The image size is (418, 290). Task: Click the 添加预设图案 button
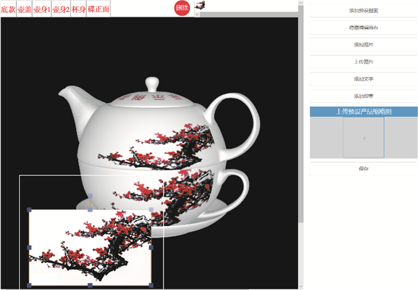(x=363, y=11)
